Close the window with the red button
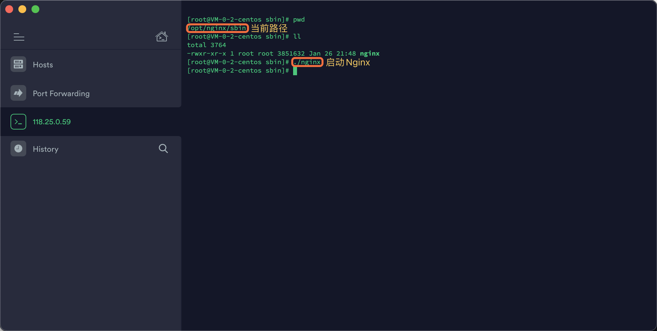This screenshot has height=331, width=657. (x=9, y=9)
